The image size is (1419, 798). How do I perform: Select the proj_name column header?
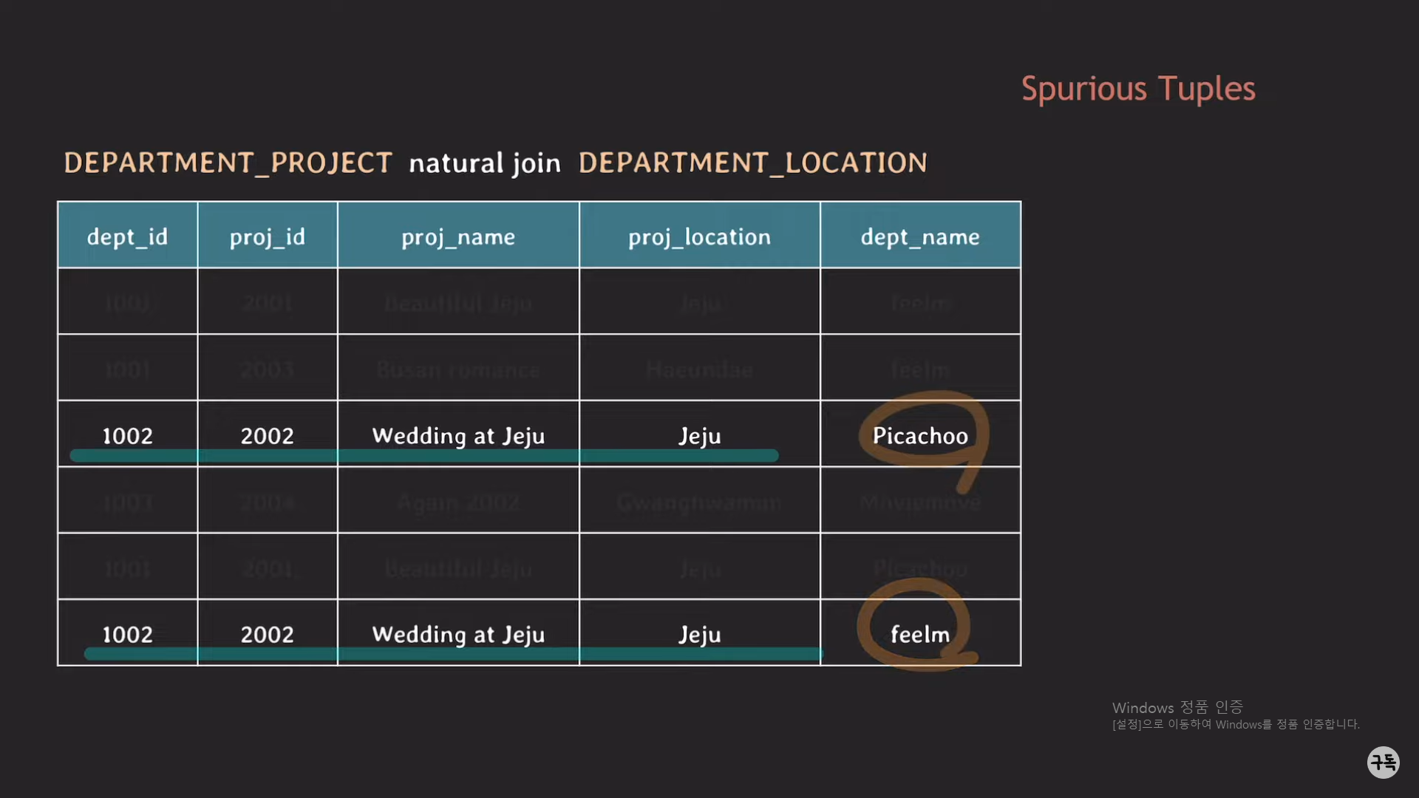(x=457, y=236)
